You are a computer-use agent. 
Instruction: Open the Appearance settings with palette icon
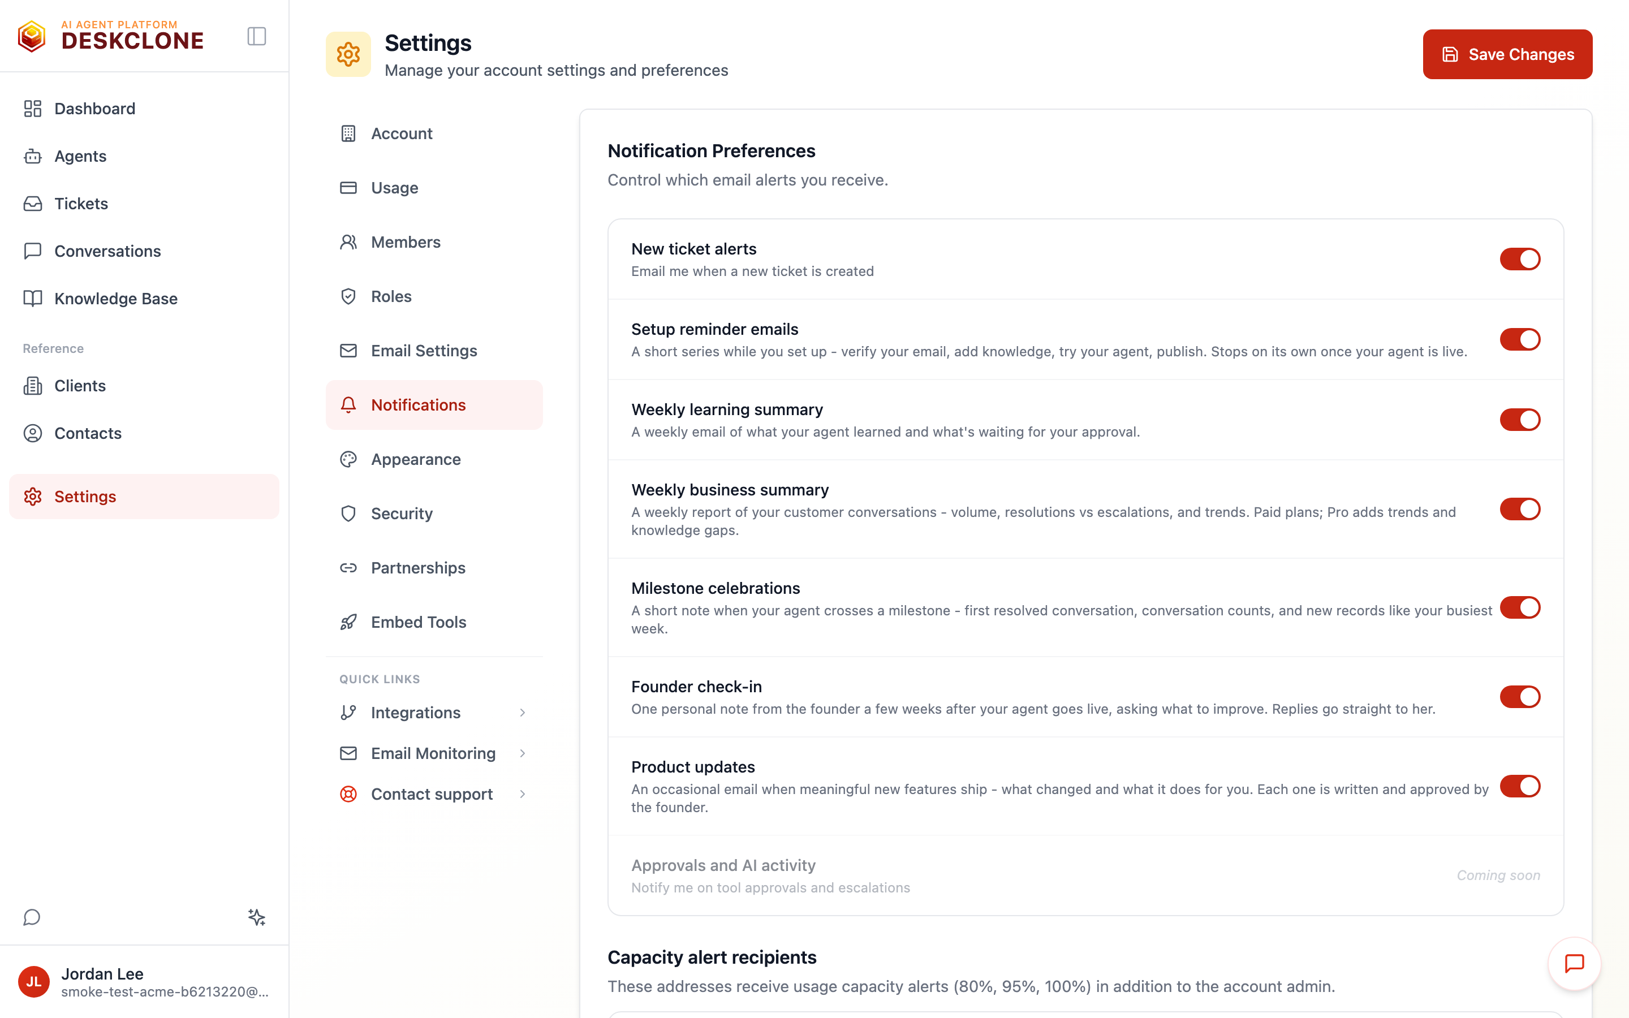[434, 459]
